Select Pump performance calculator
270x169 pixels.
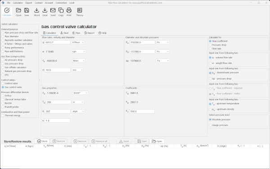click(x=13, y=48)
